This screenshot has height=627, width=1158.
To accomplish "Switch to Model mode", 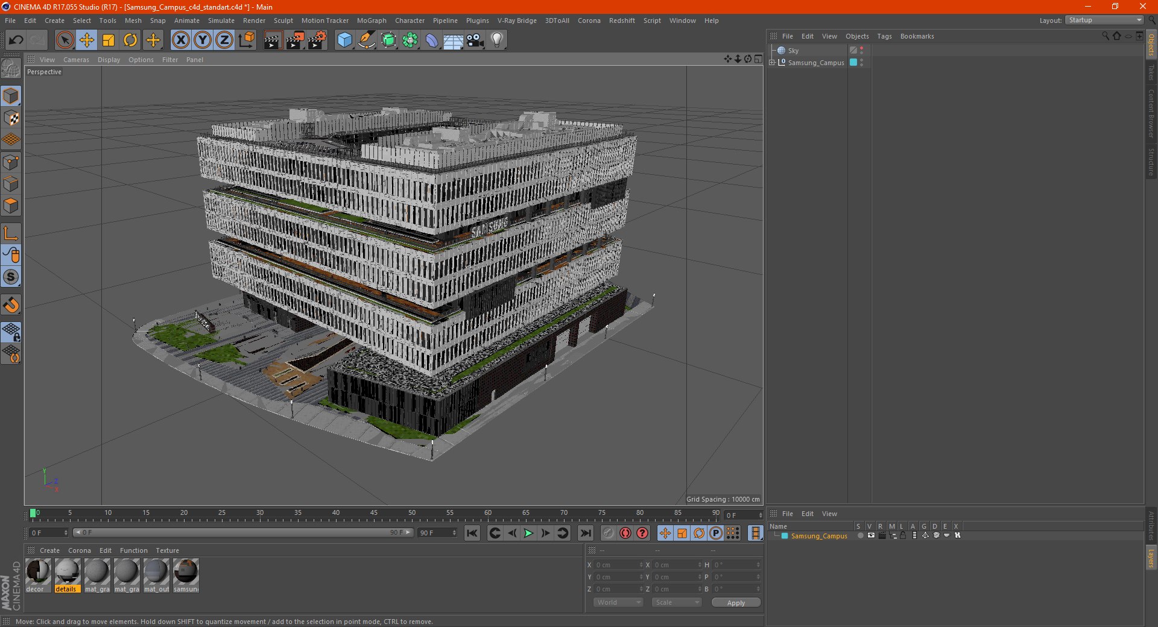I will (11, 96).
